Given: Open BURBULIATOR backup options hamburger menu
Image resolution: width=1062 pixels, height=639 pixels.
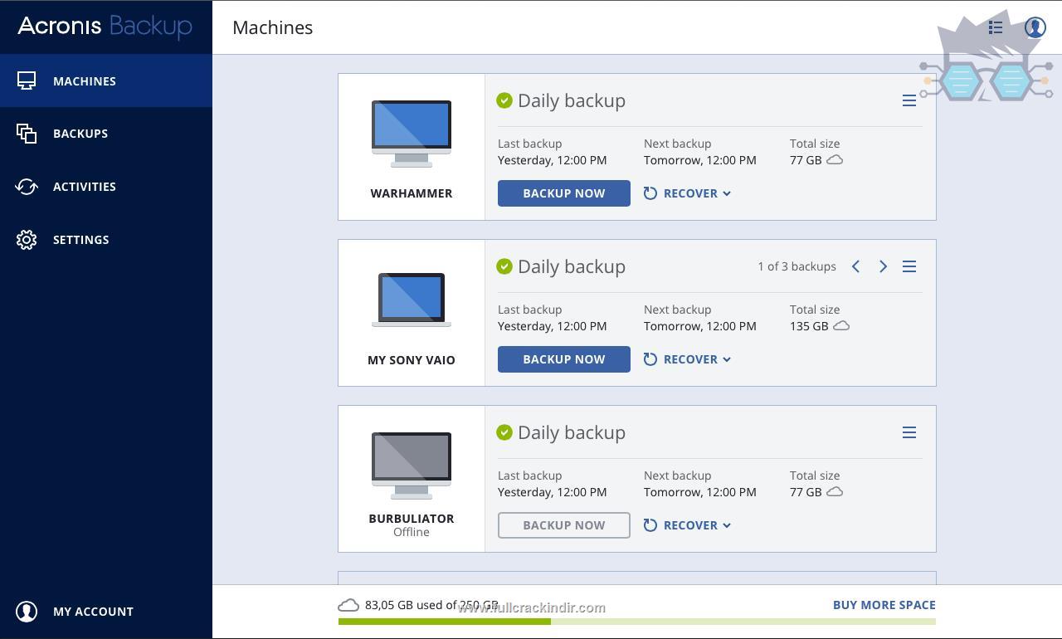Looking at the screenshot, I should [x=909, y=432].
